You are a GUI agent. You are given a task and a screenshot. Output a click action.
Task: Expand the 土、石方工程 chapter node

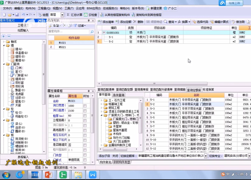[101, 100]
